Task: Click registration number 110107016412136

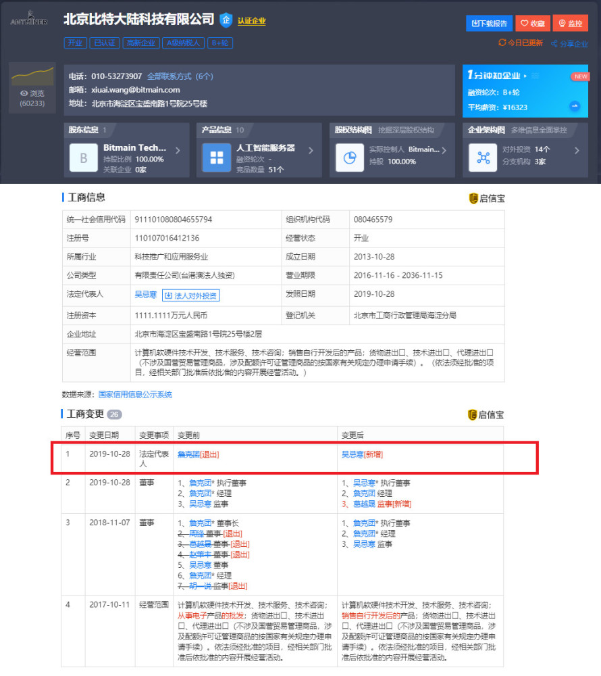Action: (167, 238)
